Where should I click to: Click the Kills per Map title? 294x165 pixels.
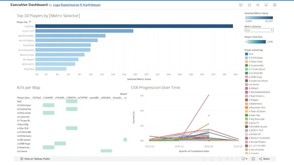click(x=29, y=87)
